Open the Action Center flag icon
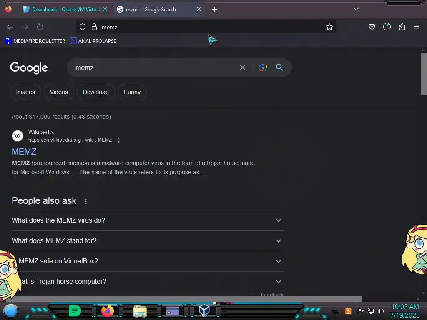427x320 pixels. point(360,311)
